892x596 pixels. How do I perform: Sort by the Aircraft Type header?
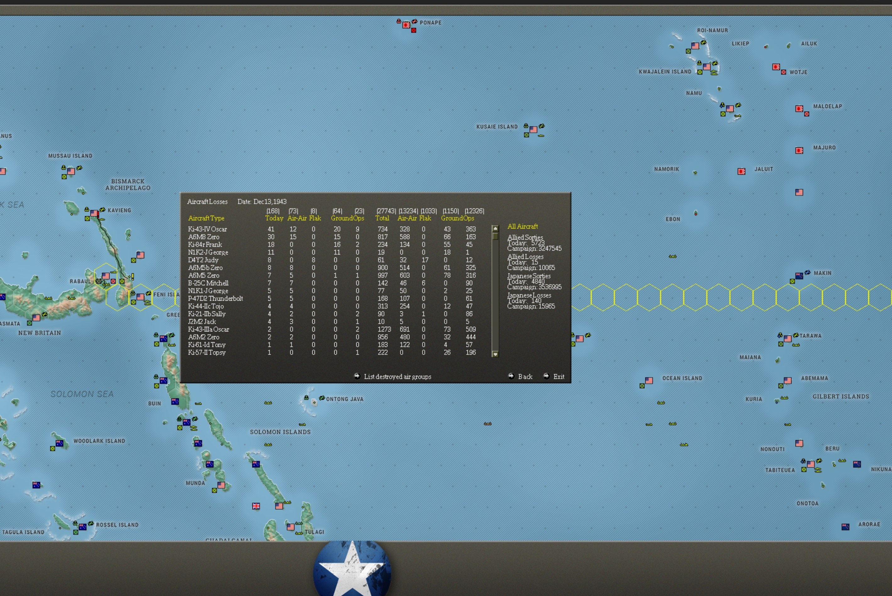pyautogui.click(x=206, y=218)
